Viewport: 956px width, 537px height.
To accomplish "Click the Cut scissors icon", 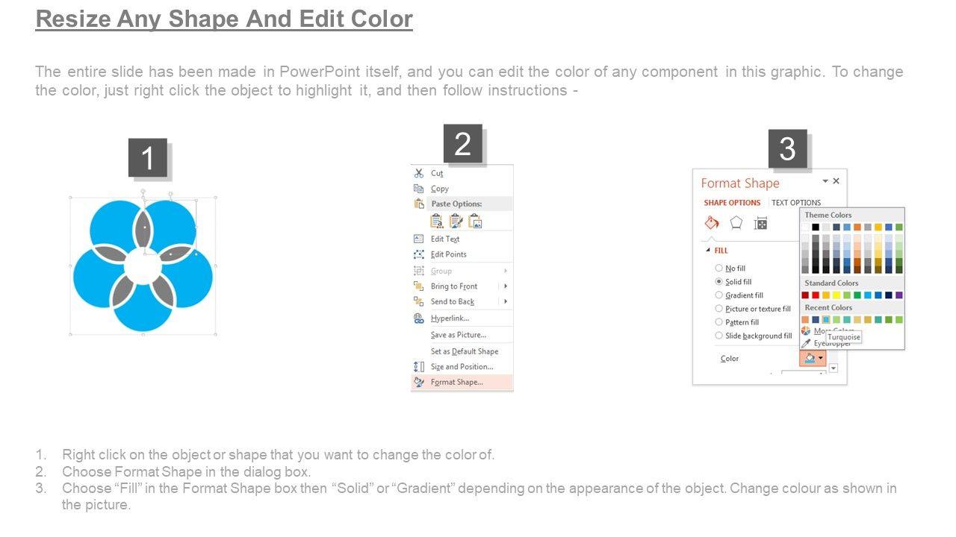I will click(x=419, y=173).
